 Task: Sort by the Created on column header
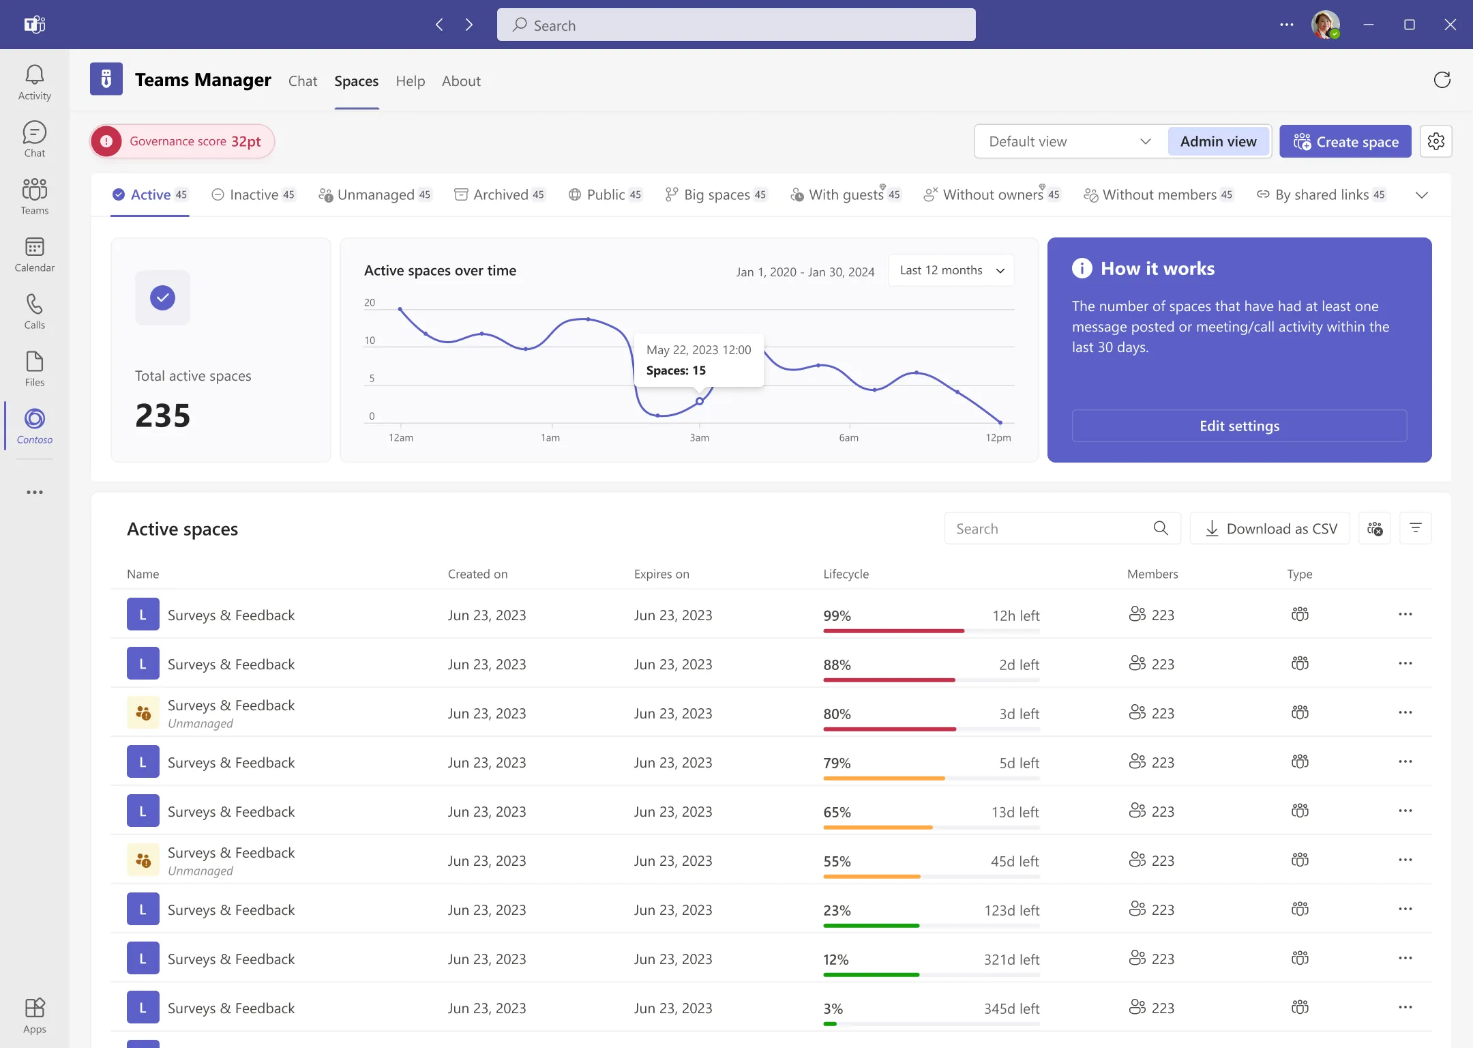click(477, 574)
